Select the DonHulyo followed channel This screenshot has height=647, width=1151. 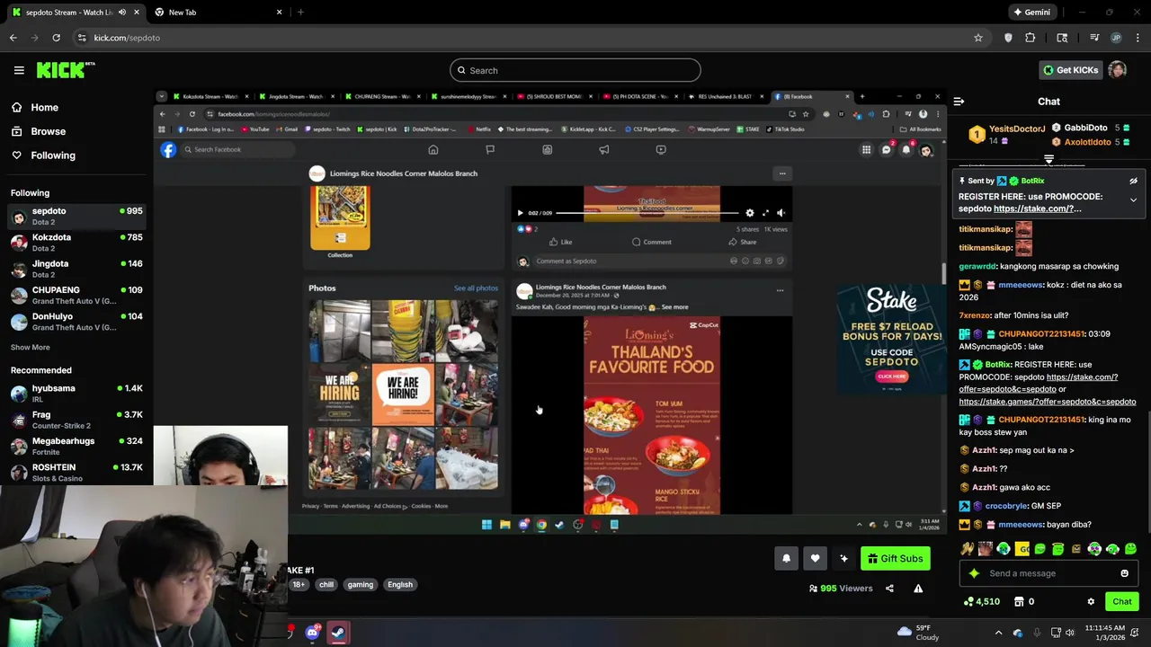click(76, 322)
